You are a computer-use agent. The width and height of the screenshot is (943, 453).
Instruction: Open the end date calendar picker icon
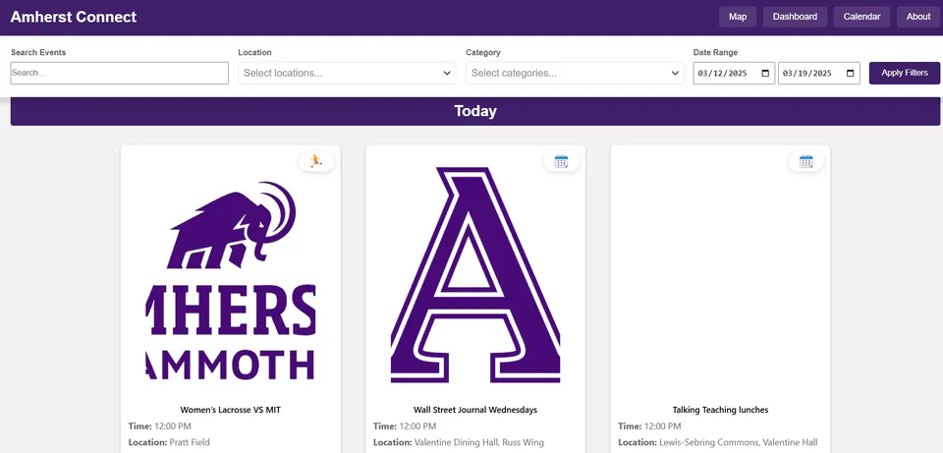point(850,73)
